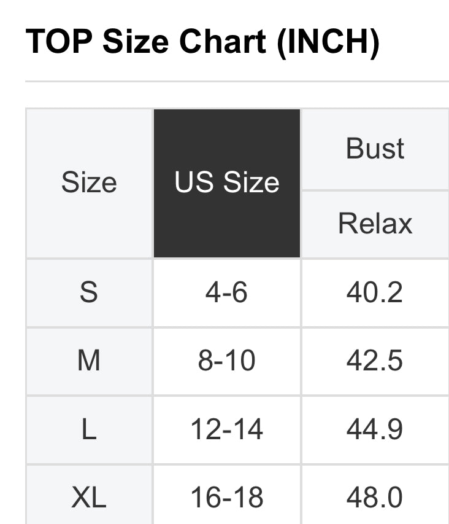Select the XL size row label

pos(89,497)
